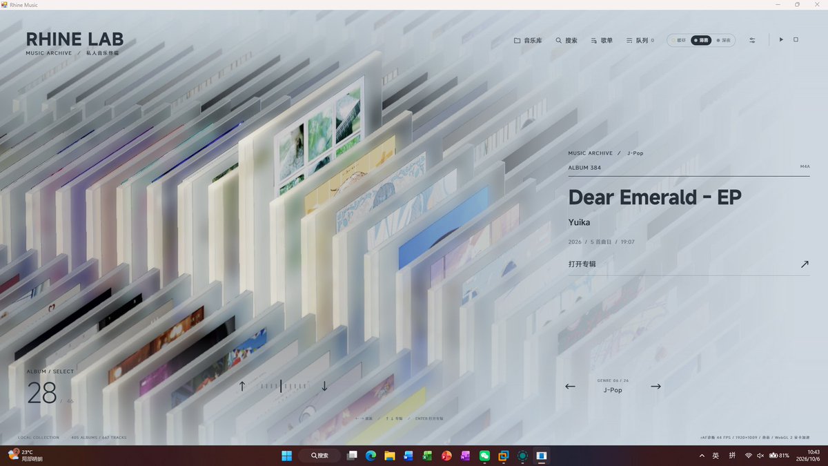Click the Dear Emerald - EP album title

point(655,197)
